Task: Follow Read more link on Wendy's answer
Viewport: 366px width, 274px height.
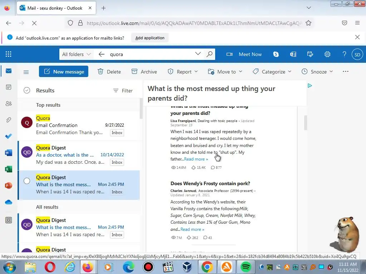Action: [192, 229]
